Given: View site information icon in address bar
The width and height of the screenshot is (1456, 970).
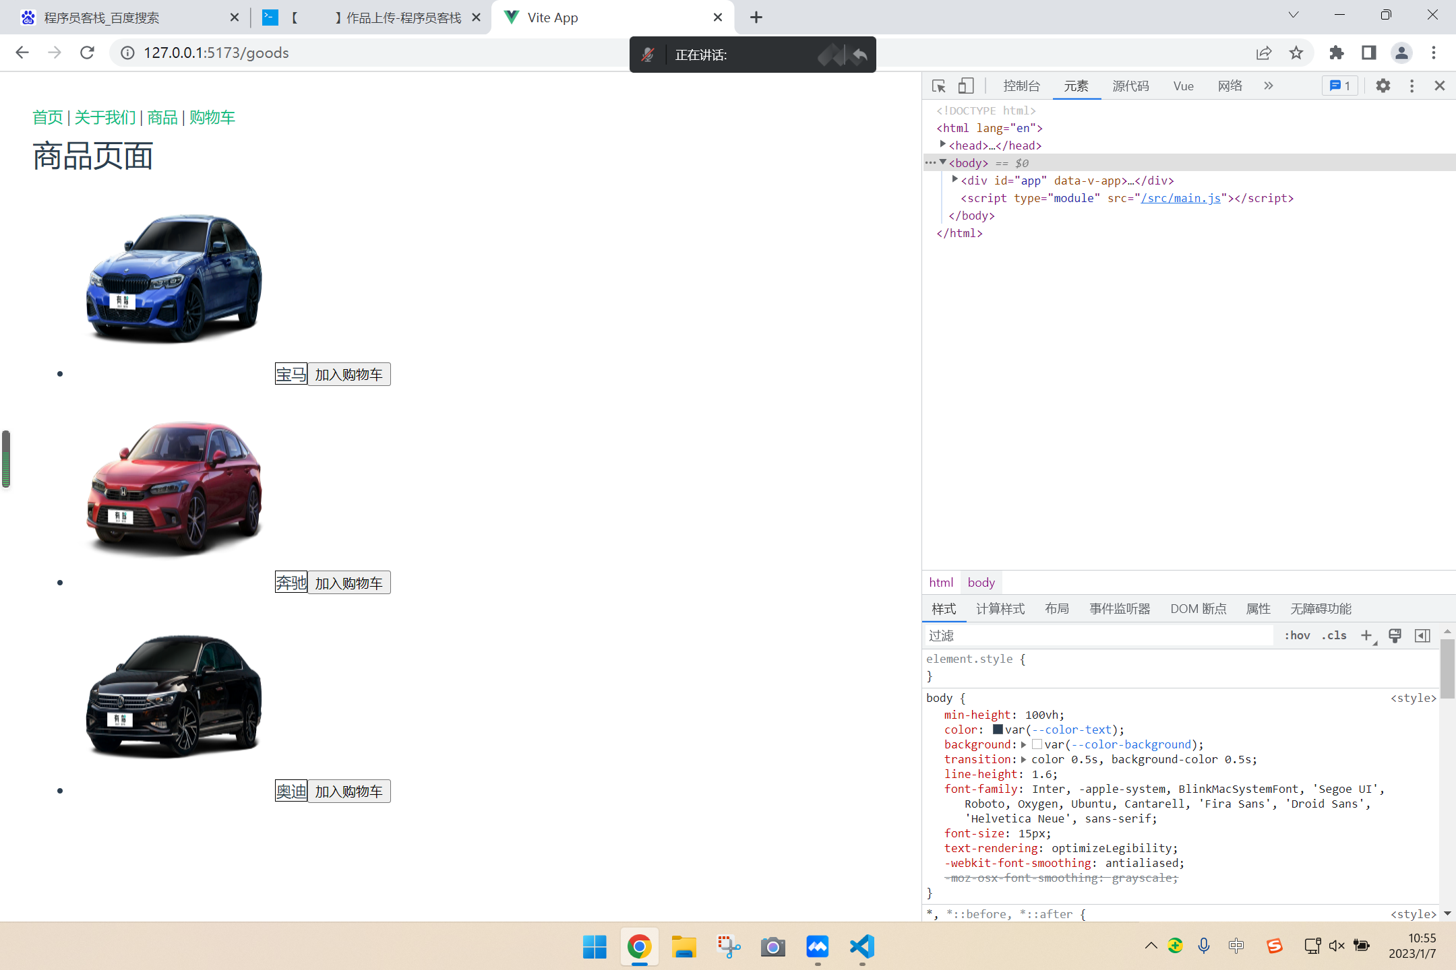Looking at the screenshot, I should [x=127, y=53].
